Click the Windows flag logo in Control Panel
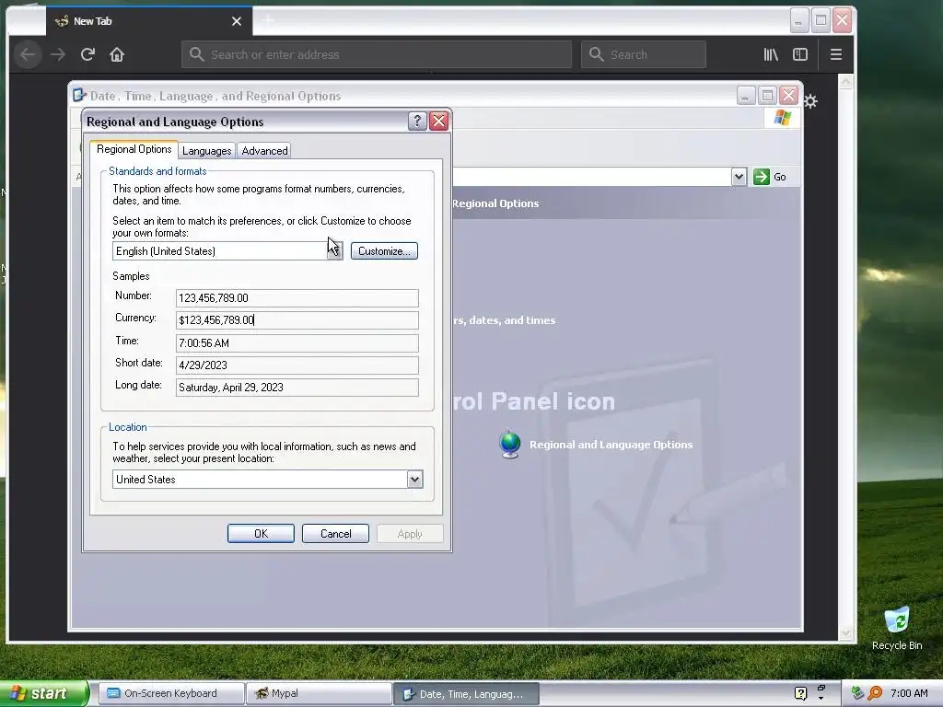 point(783,117)
